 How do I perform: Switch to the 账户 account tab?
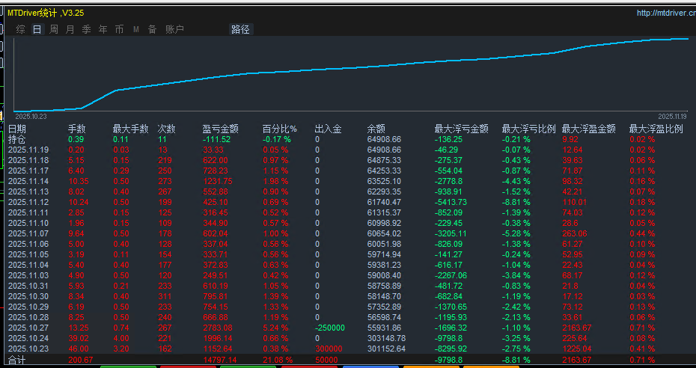(x=174, y=29)
